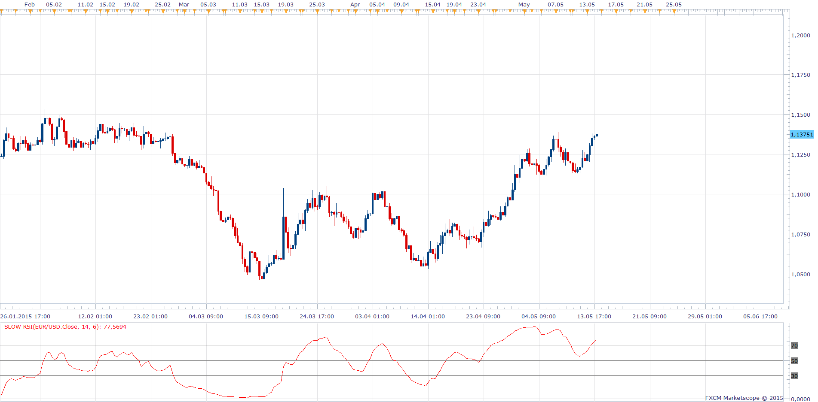Screen dimensions: 818x402
Task: Click the 23.02 01:00 time label
Action: (x=150, y=316)
